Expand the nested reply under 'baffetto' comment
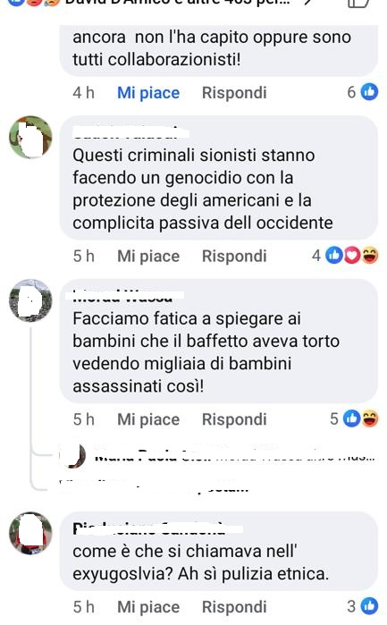Viewport: 387px width, 625px height. (217, 456)
